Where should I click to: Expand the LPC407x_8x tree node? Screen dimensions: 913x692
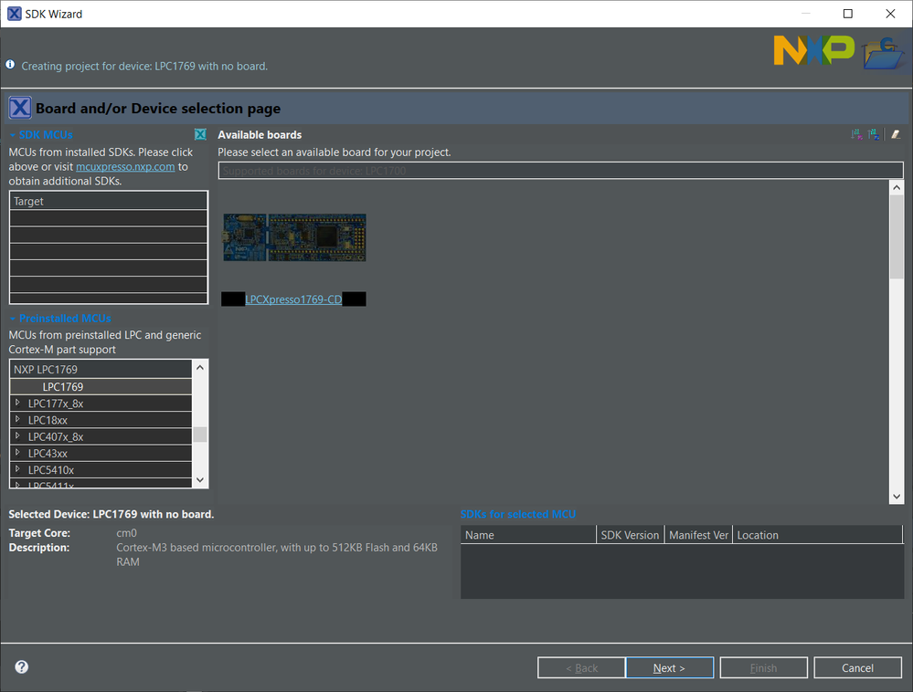click(17, 435)
